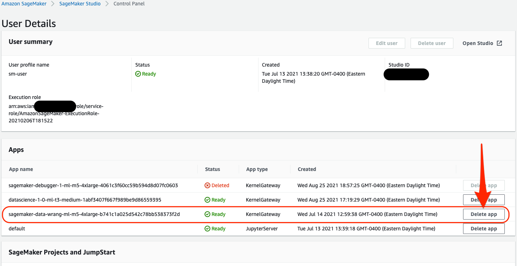Click the Edit user button
The image size is (517, 266).
(387, 43)
